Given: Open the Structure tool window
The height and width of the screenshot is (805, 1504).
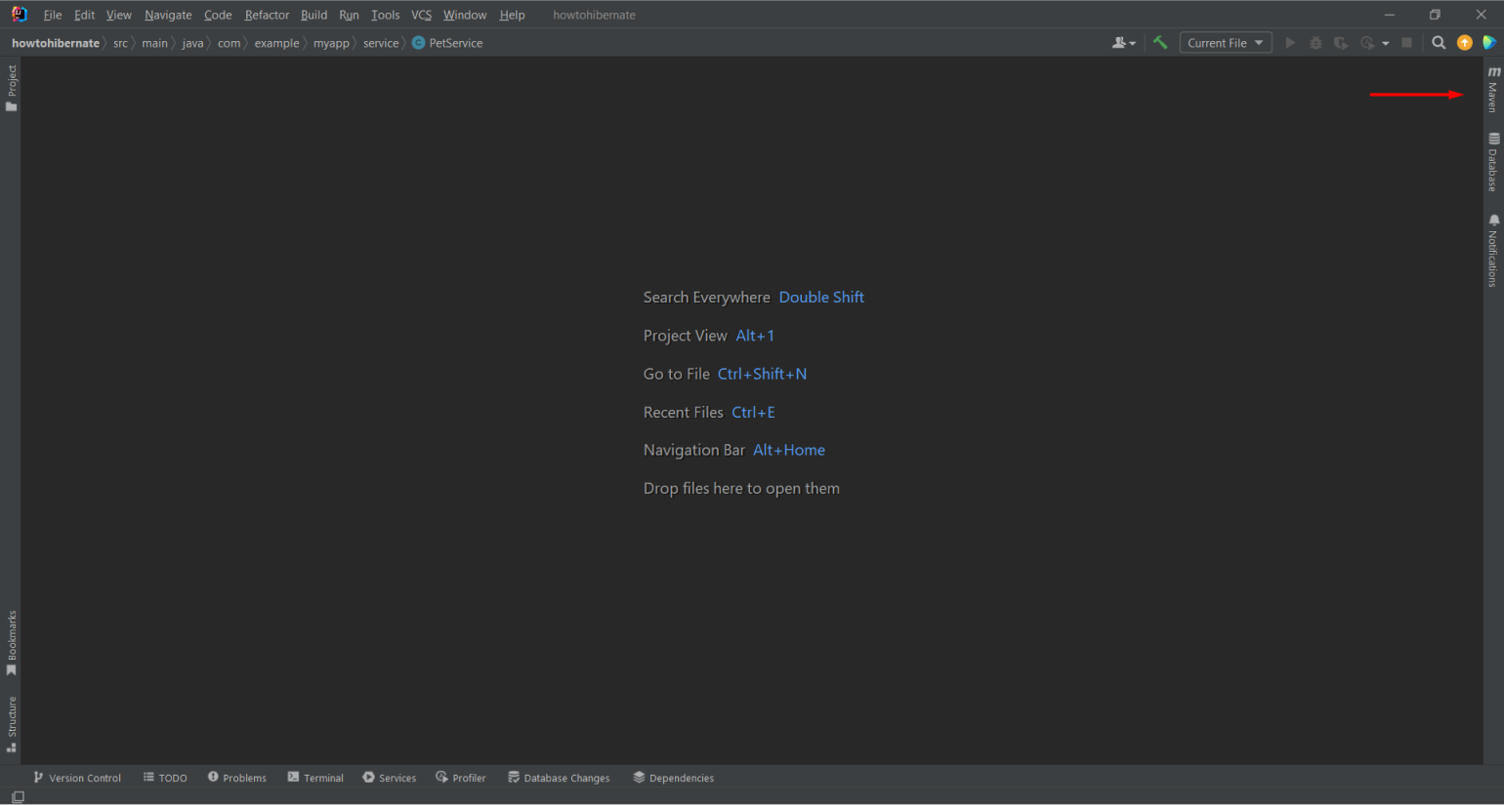Looking at the screenshot, I should click(11, 724).
